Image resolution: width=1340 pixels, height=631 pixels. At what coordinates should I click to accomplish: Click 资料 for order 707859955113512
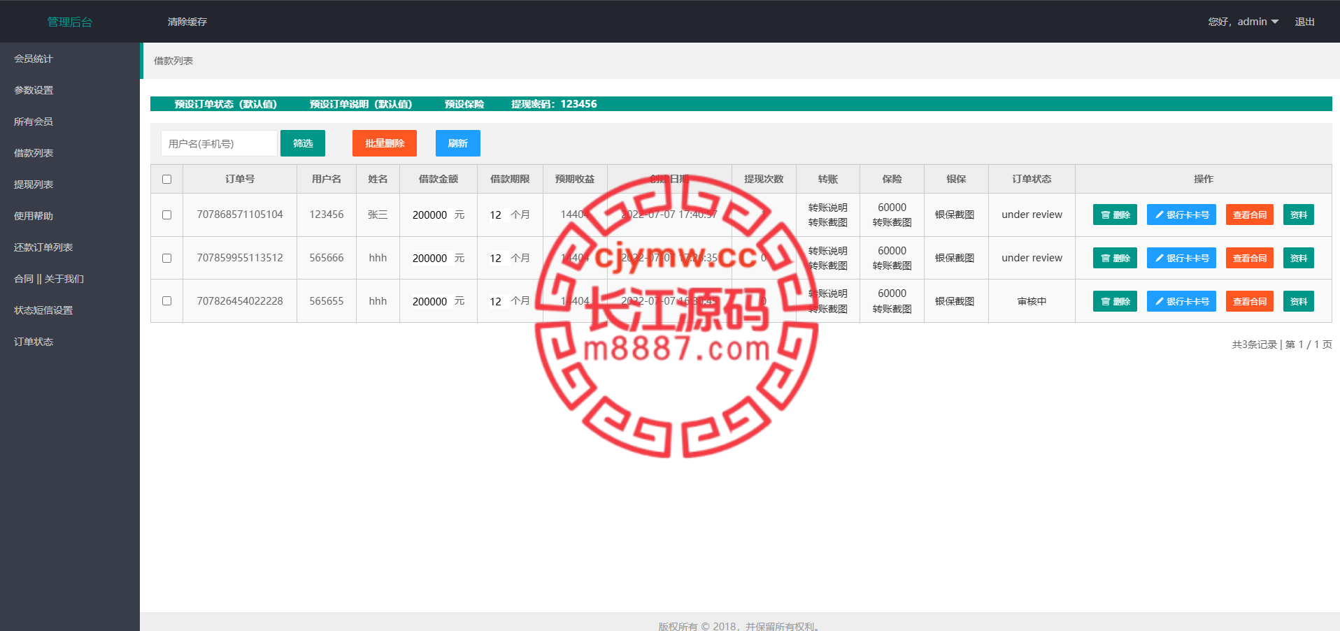[1299, 258]
